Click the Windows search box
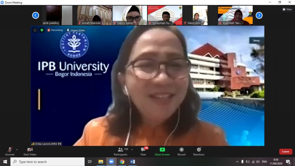The image size is (295, 166). pyautogui.click(x=46, y=162)
